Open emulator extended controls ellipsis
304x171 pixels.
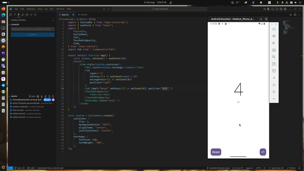[274, 99]
